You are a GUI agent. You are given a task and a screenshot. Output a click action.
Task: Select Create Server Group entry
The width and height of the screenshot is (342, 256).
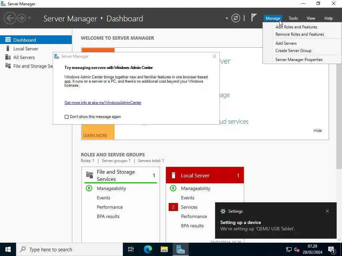[302, 51]
